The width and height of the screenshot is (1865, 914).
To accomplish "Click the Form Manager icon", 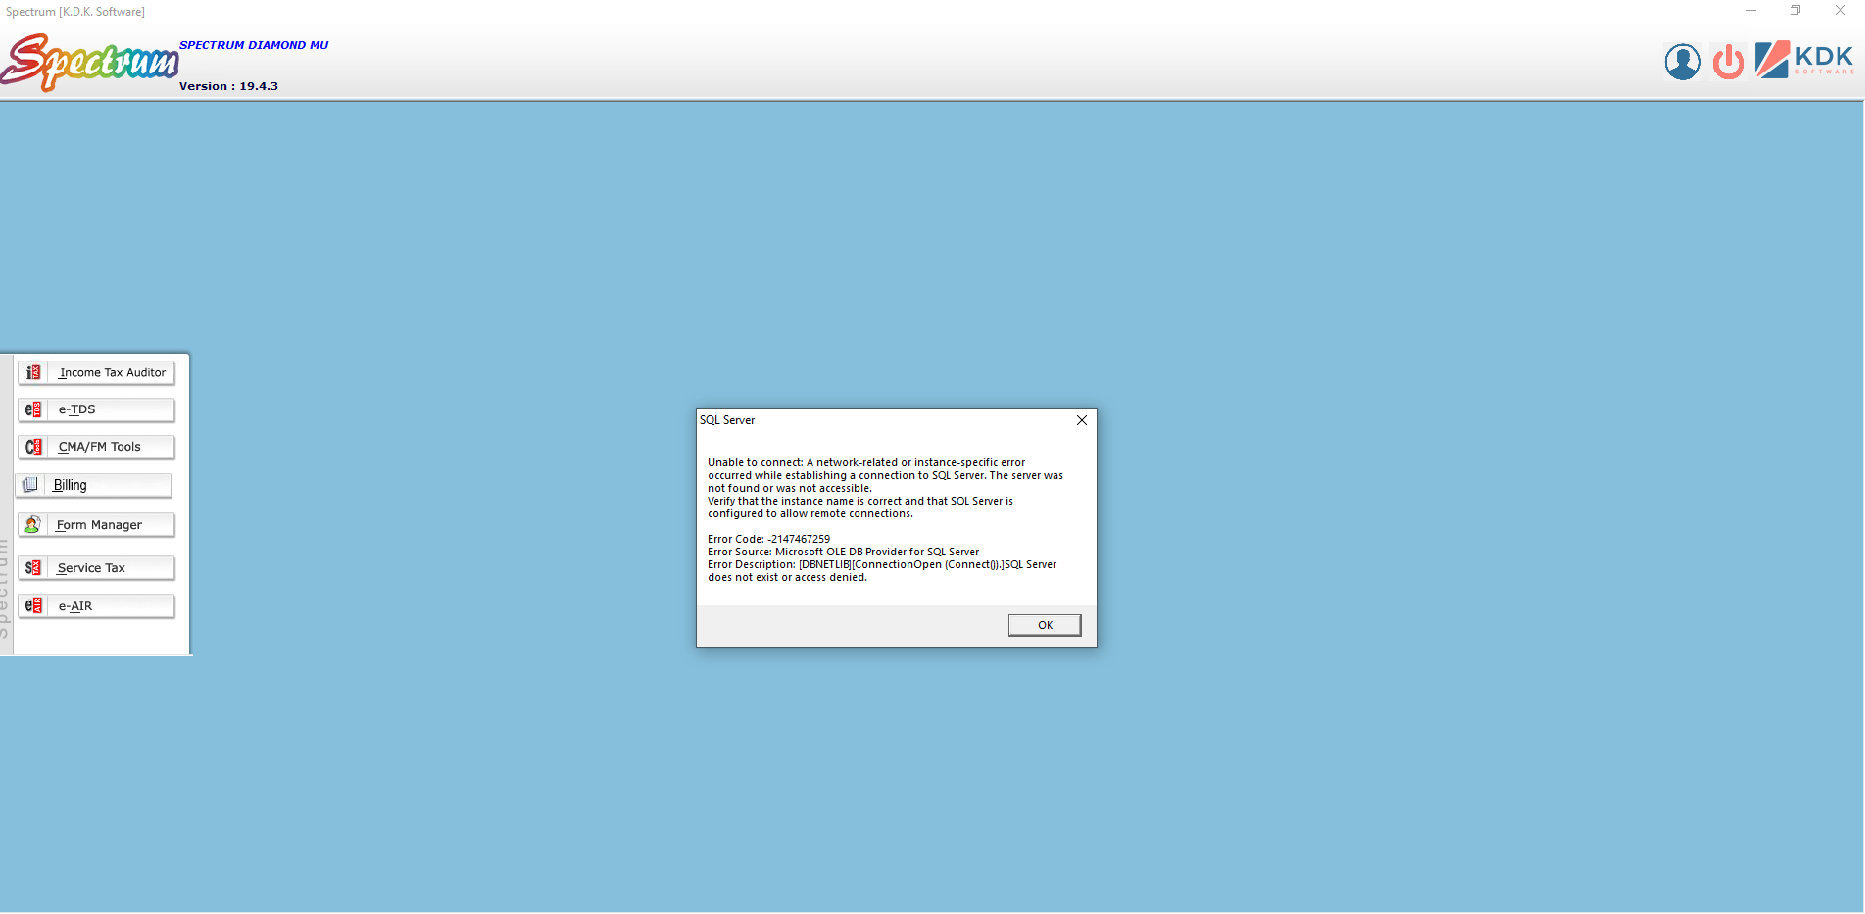I will click(x=32, y=525).
